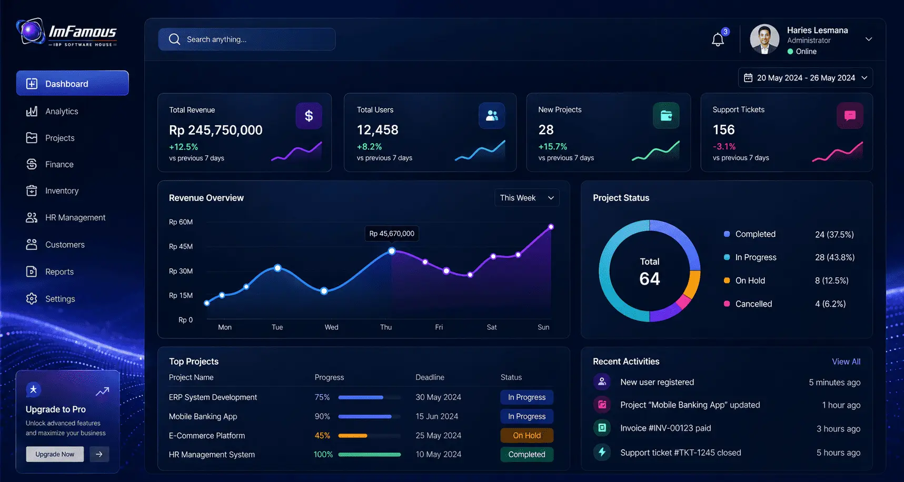Click the star icon in Upgrade card
904x482 pixels.
tap(33, 389)
